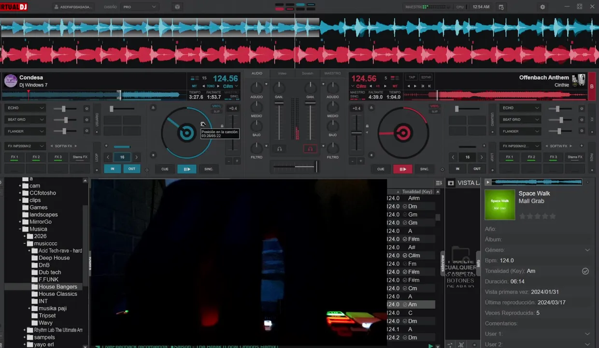The width and height of the screenshot is (599, 348).
Task: Set loop IN point on left deck
Action: [113, 169]
